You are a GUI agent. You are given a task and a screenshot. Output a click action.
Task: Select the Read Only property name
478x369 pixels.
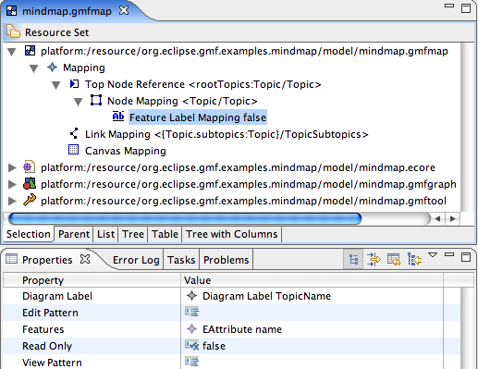[x=47, y=346]
